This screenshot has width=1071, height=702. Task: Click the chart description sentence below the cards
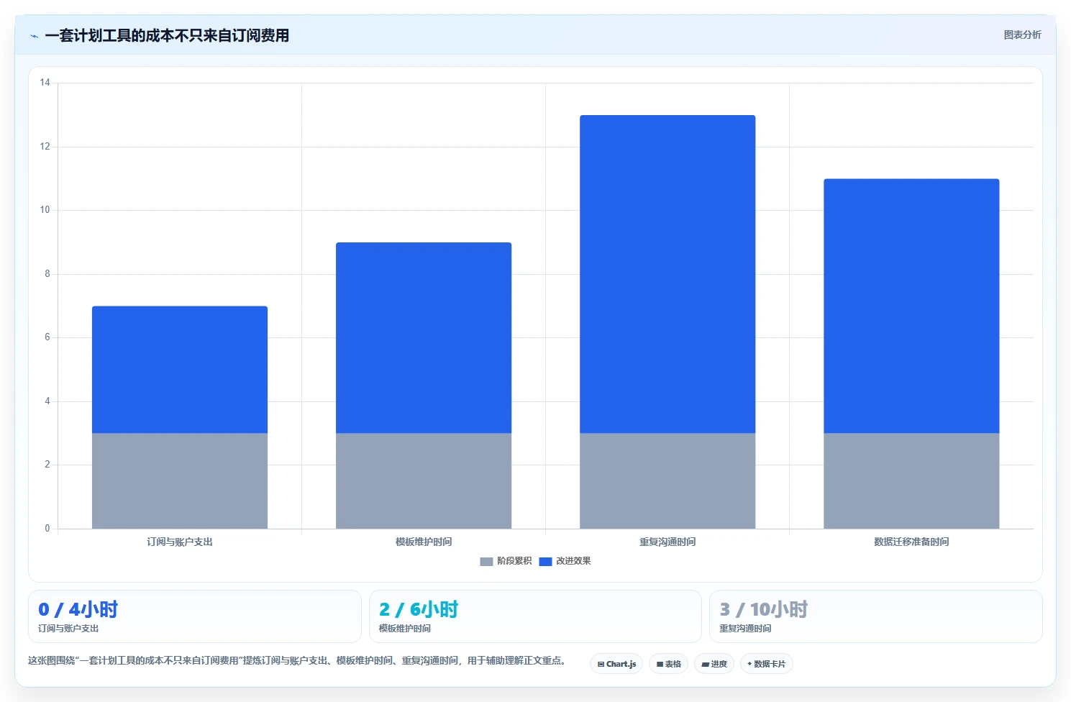298,660
